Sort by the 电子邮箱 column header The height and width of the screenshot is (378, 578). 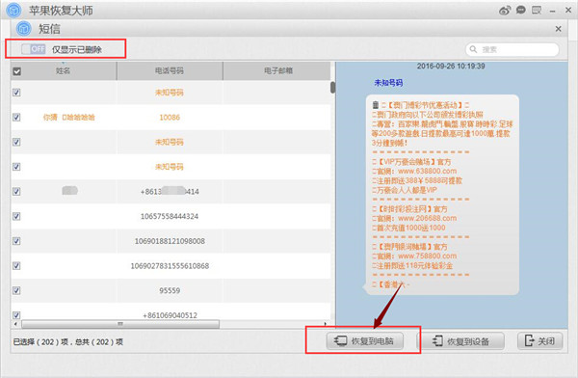pos(277,71)
